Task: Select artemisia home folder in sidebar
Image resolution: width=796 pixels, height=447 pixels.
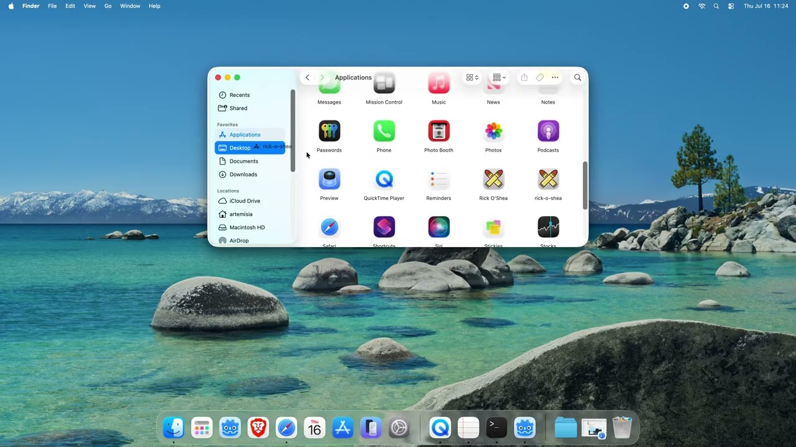Action: [249, 214]
